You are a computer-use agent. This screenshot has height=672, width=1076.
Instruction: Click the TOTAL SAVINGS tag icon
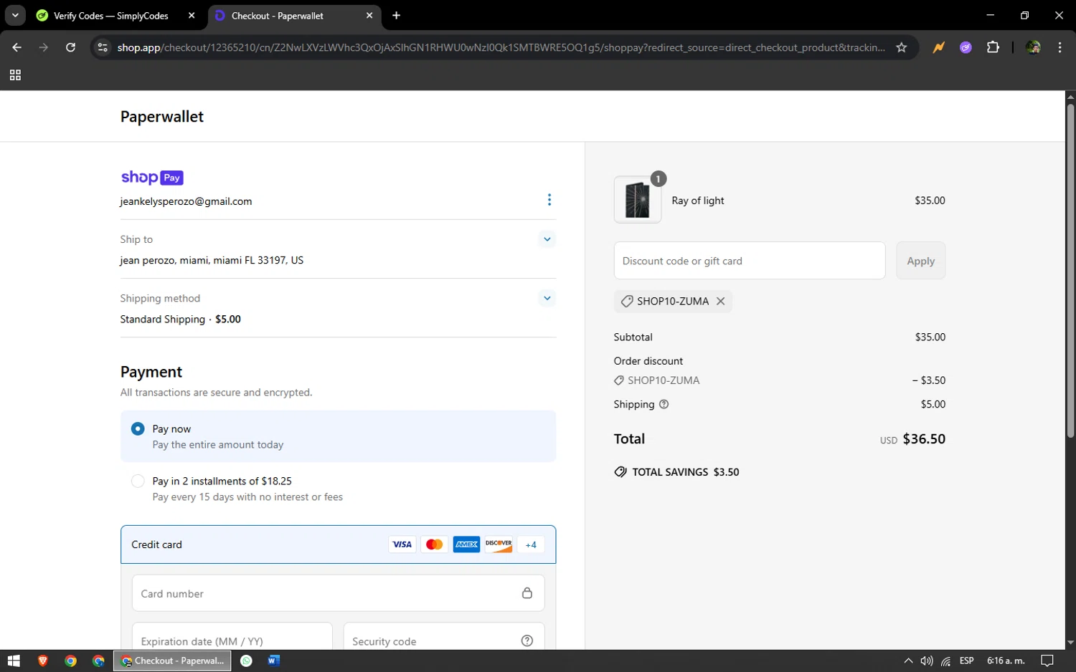620,472
